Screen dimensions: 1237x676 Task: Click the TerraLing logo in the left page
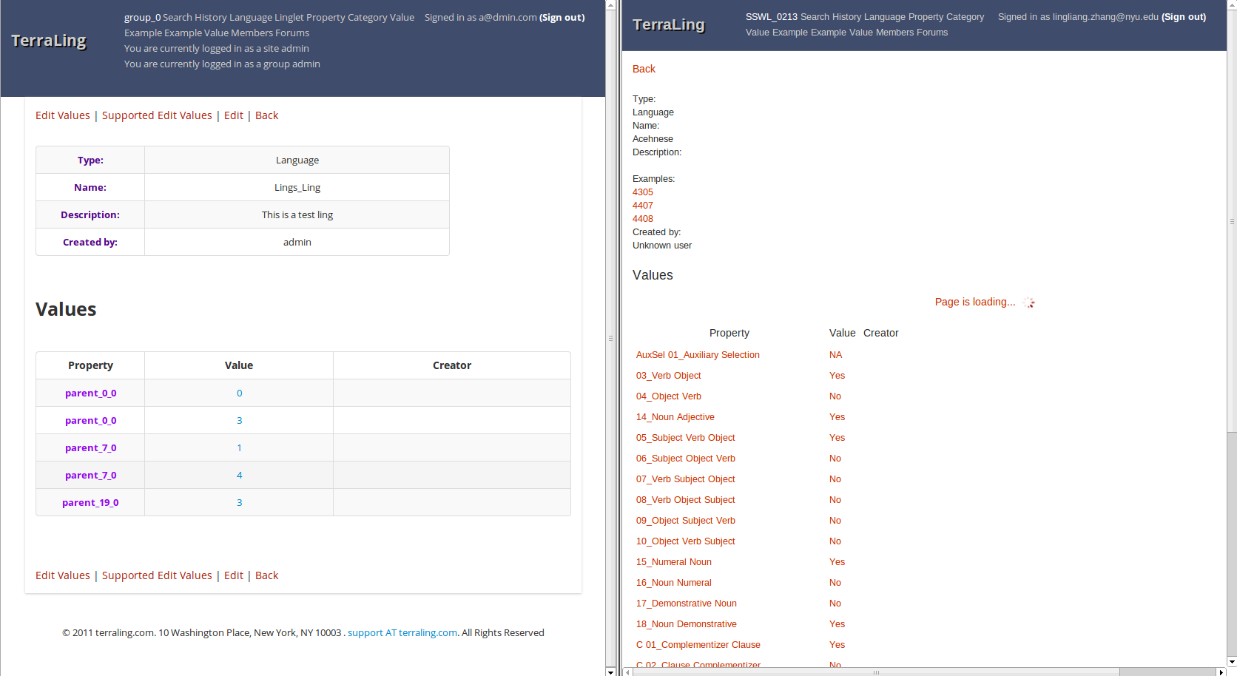point(49,41)
